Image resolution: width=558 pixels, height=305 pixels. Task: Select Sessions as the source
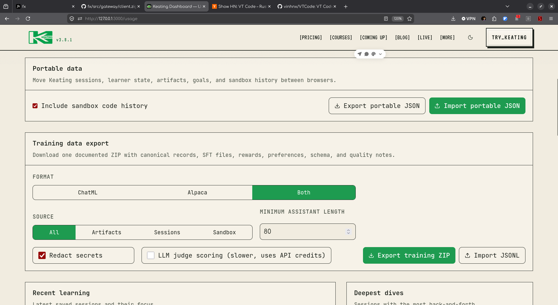point(167,233)
